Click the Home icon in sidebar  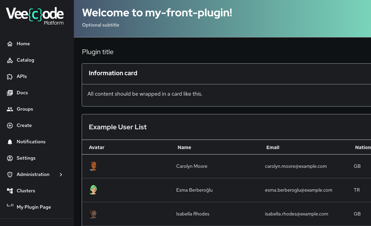[x=10, y=44]
